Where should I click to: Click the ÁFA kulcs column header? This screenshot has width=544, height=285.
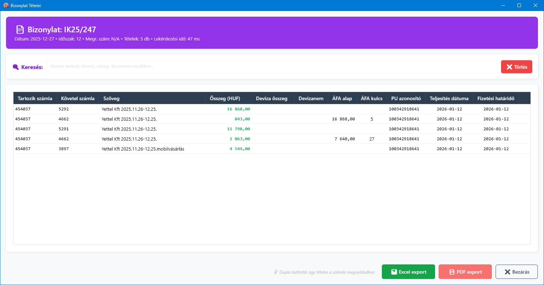tap(372, 98)
